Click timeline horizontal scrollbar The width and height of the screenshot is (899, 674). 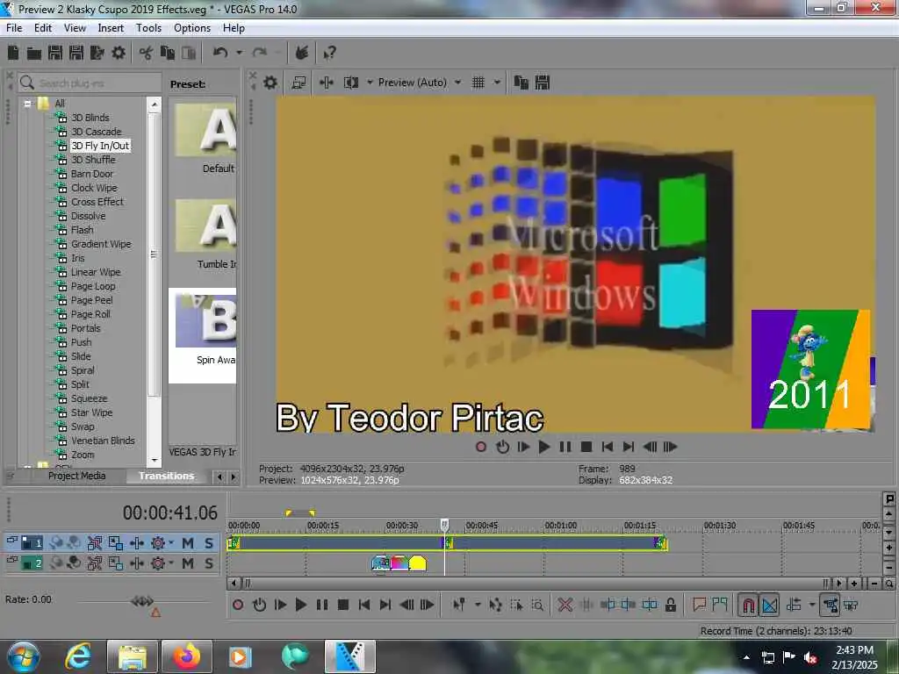point(535,584)
